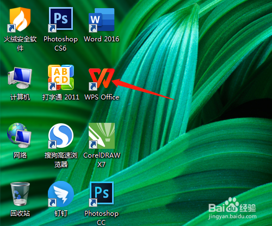Click the "网络" label text
The height and width of the screenshot is (226, 272).
pos(20,155)
